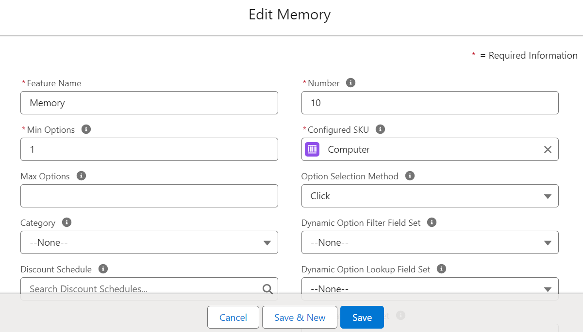Click the Dynamic Option Lookup Field Set info icon
The image size is (583, 332).
[x=441, y=269]
